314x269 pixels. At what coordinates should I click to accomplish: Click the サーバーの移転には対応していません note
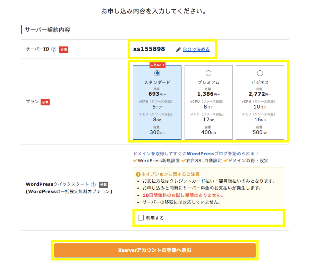pos(181,202)
